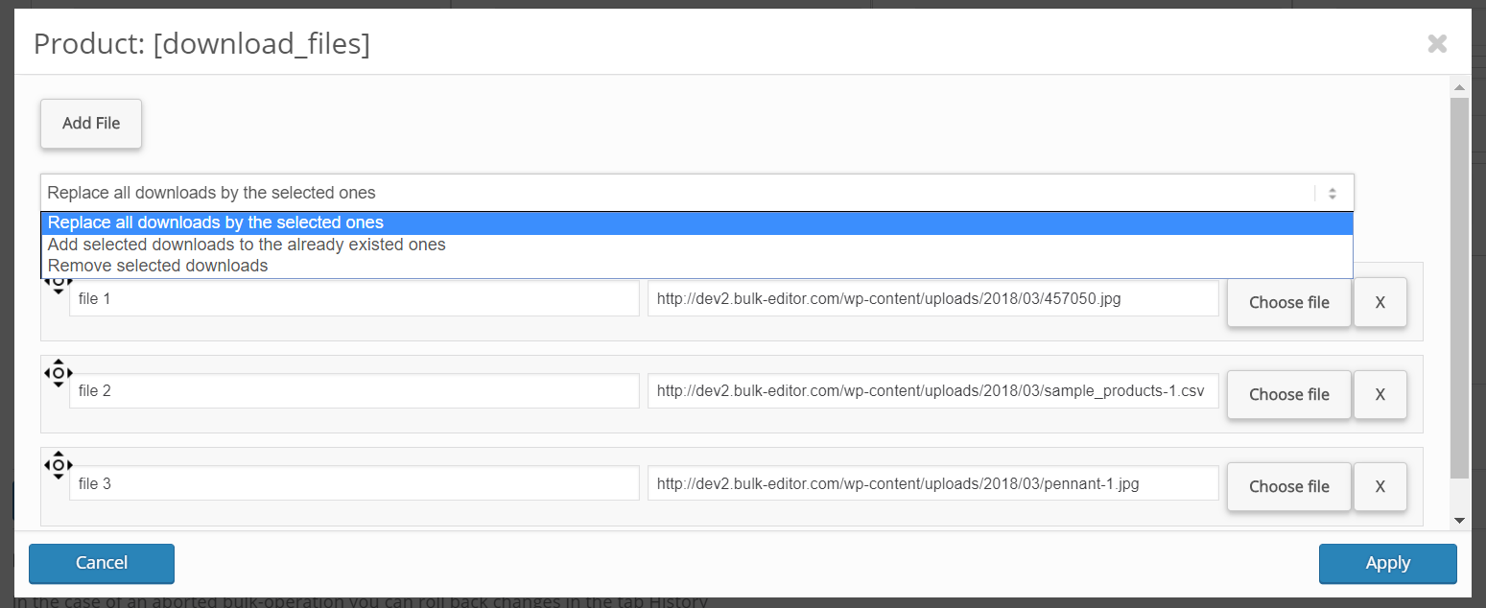Open Choose file for pennant-1.jpg row
The width and height of the screenshot is (1486, 608).
(x=1288, y=486)
